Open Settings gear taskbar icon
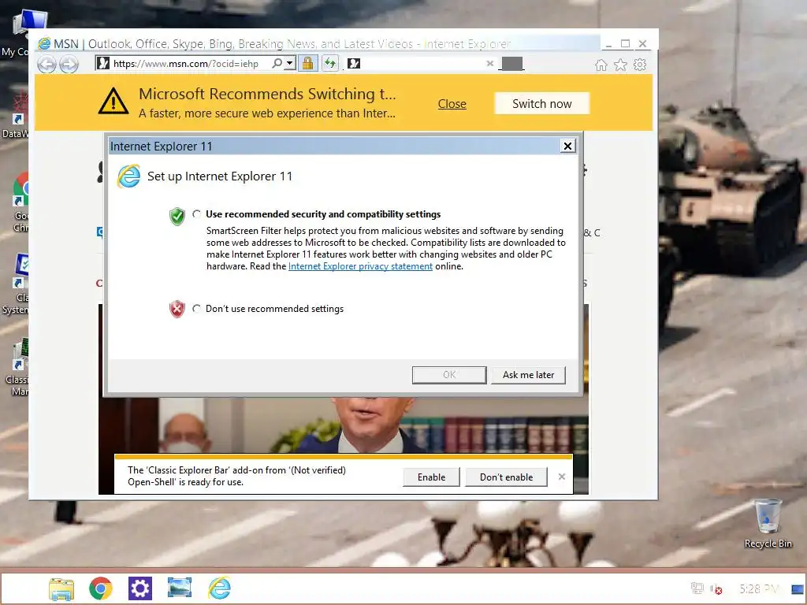The width and height of the screenshot is (807, 605). (x=140, y=588)
